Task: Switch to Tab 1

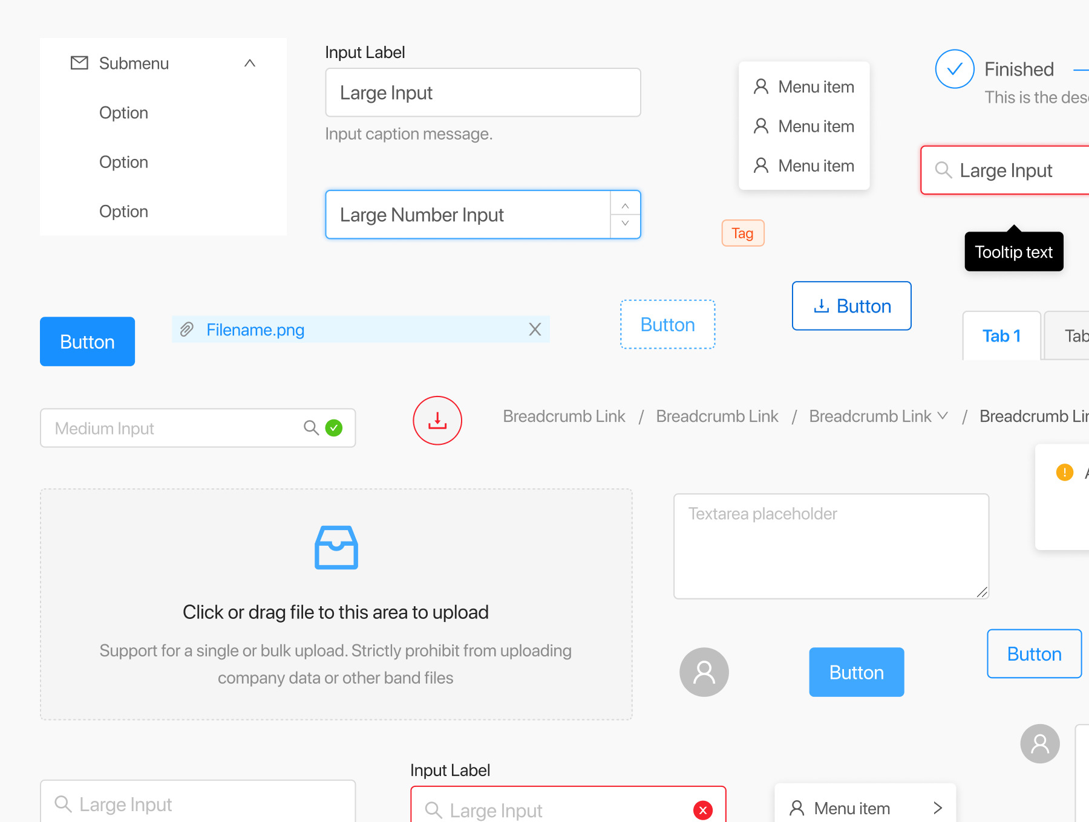Action: 1001,336
